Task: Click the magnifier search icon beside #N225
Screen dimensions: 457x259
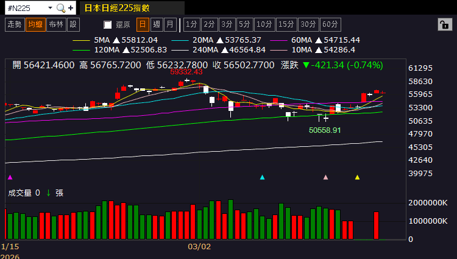Action: [x=61, y=8]
